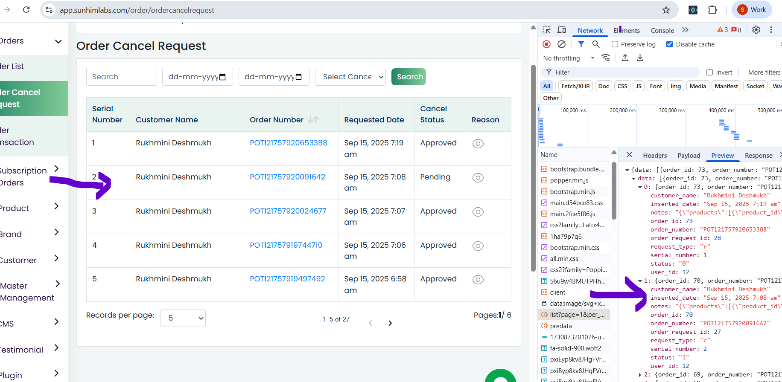
Task: Open order link POT121757920091642
Action: pos(288,177)
